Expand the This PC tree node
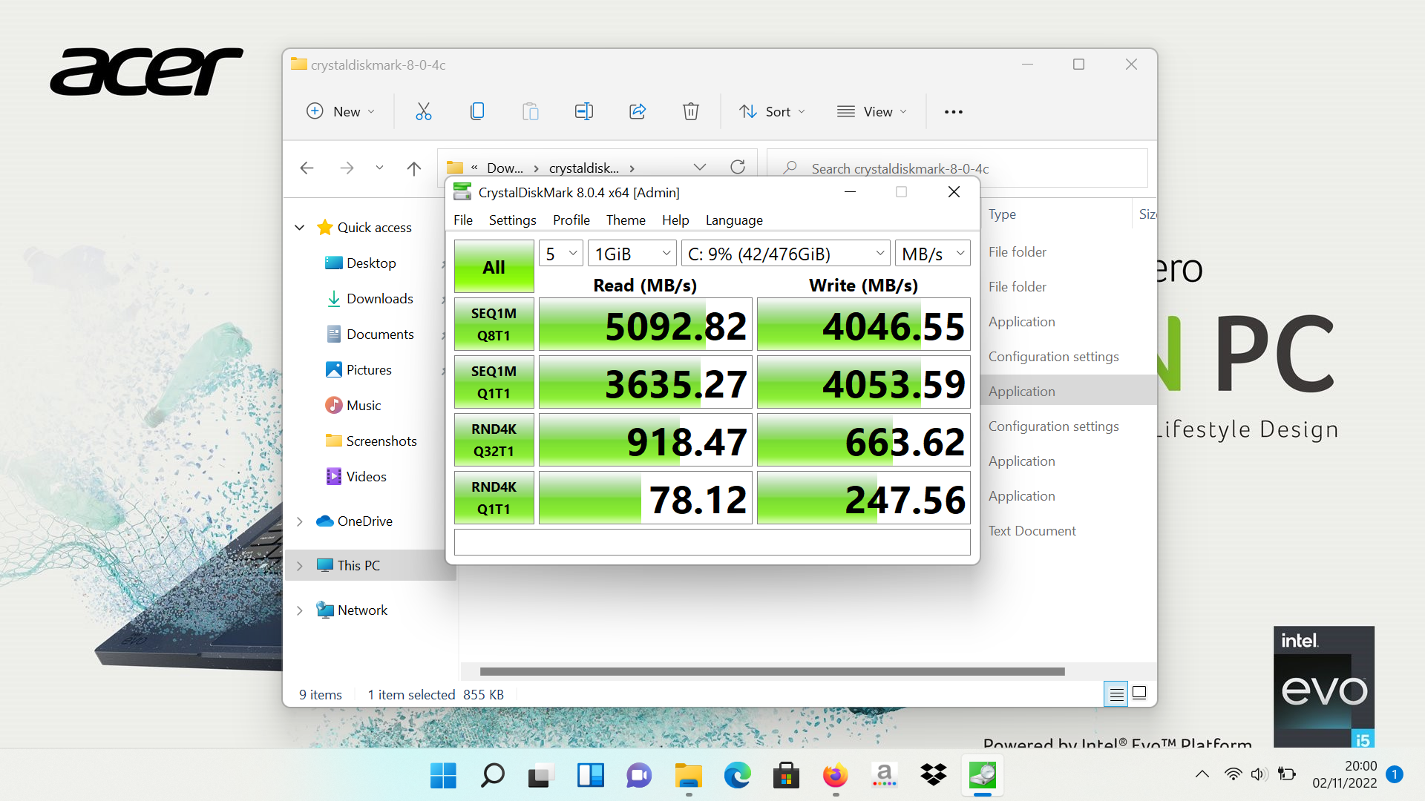 (x=300, y=566)
